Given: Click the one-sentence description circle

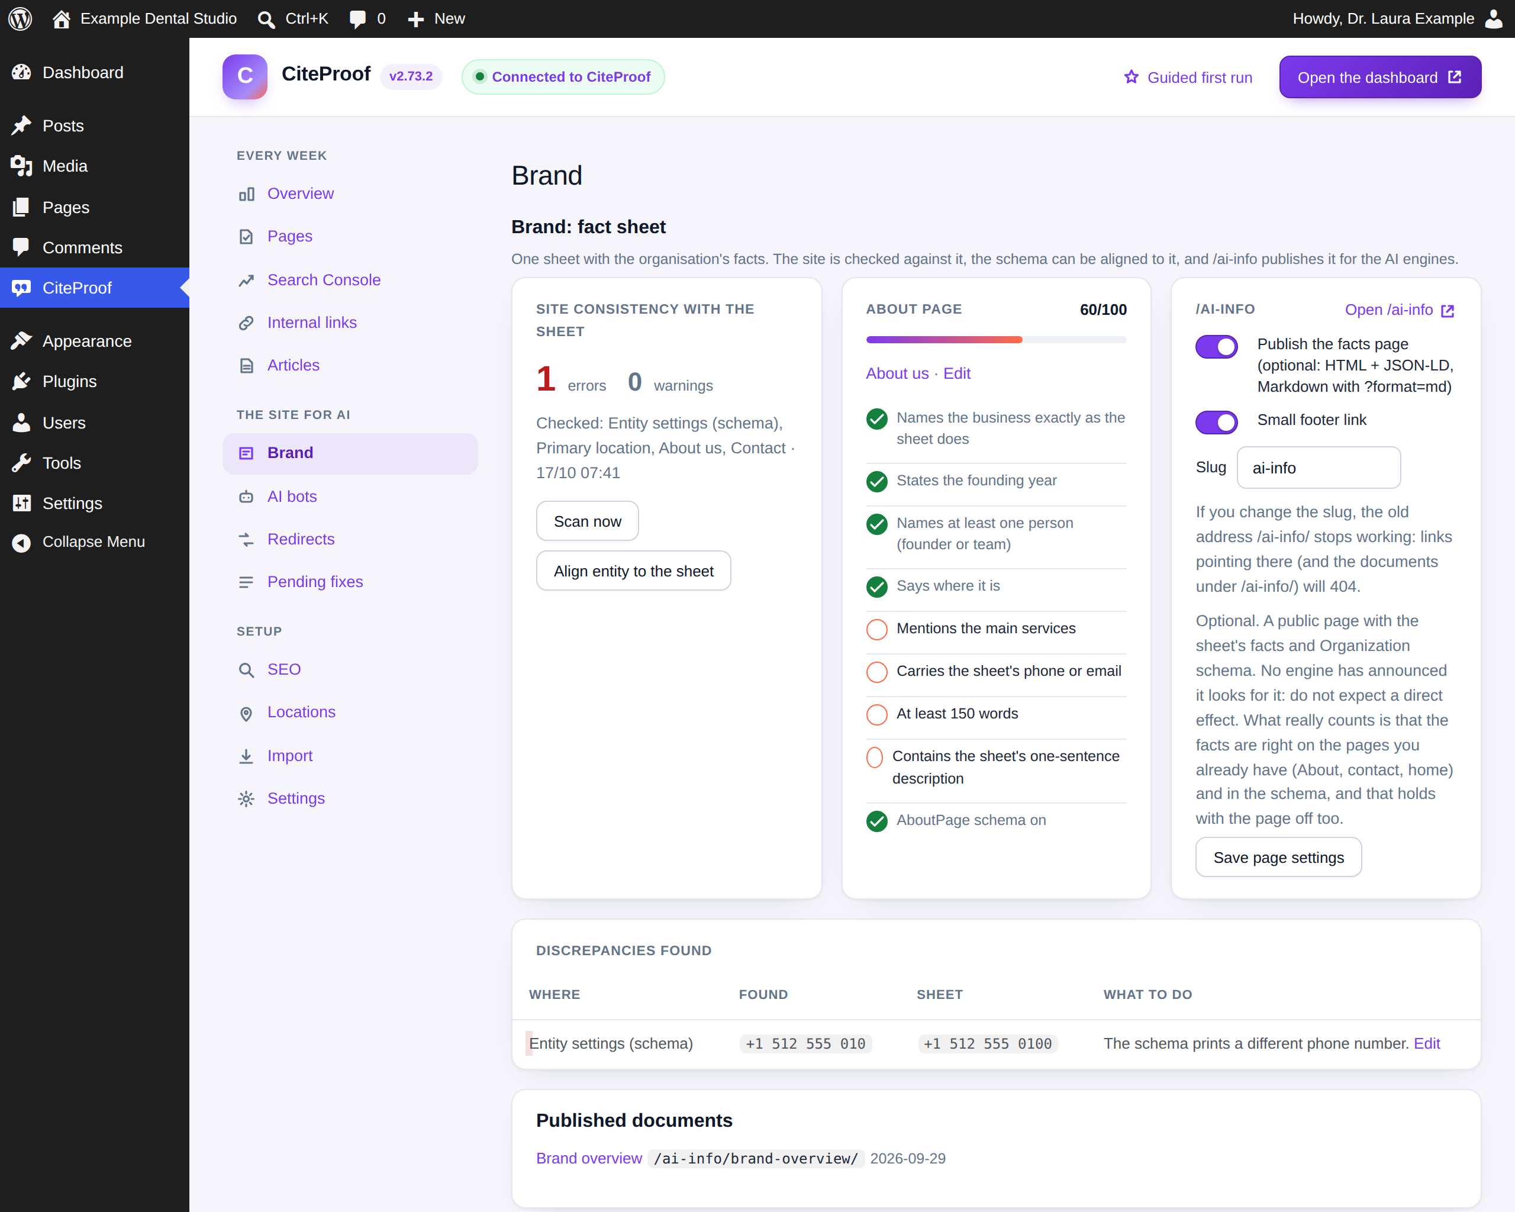Looking at the screenshot, I should coord(874,757).
